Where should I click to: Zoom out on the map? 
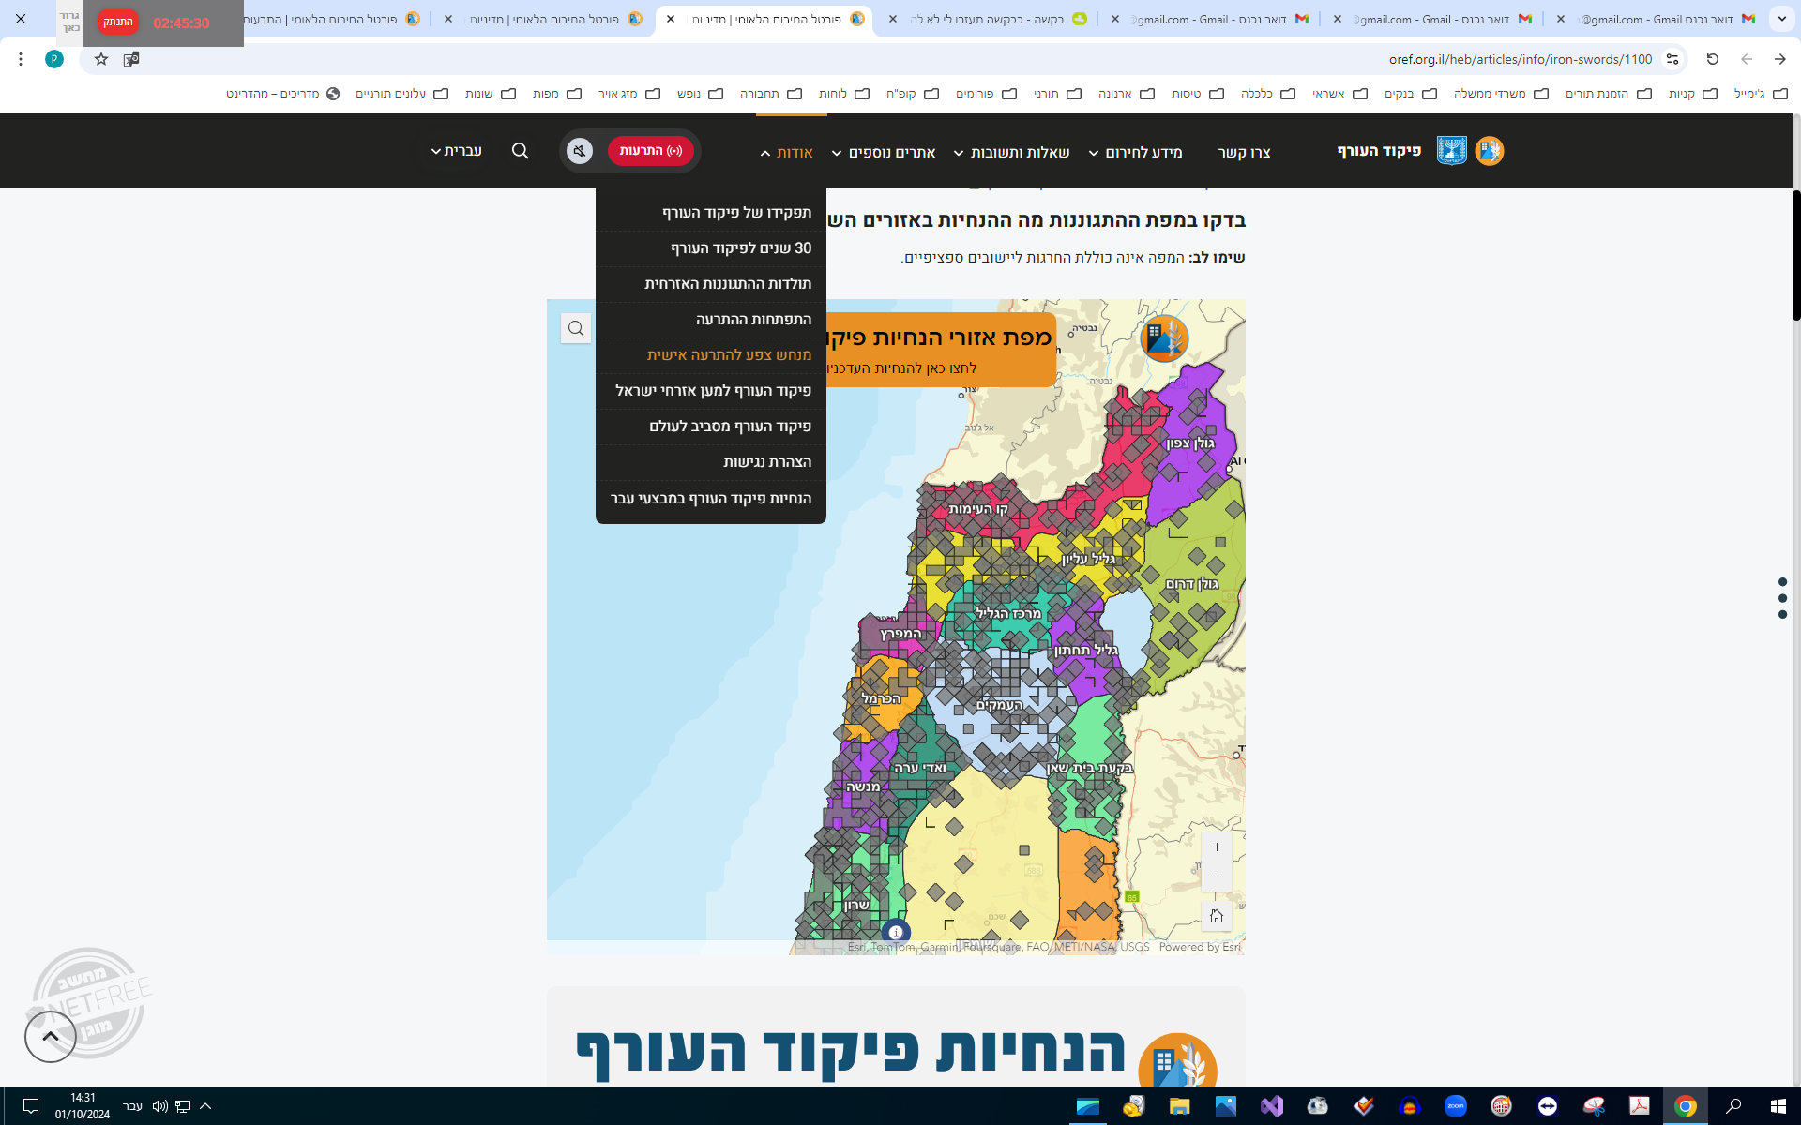pos(1217,877)
